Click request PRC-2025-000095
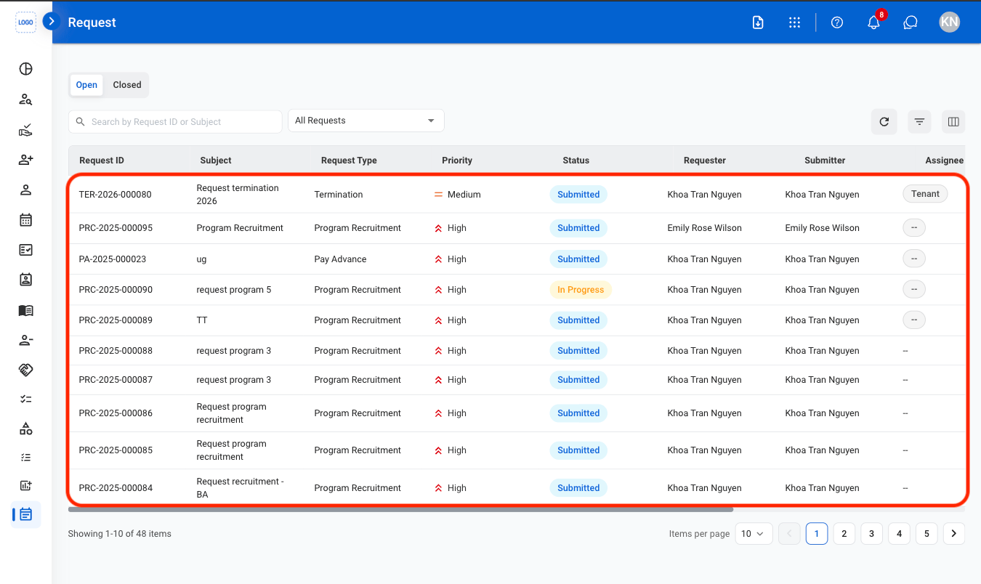981x584 pixels. tap(116, 228)
